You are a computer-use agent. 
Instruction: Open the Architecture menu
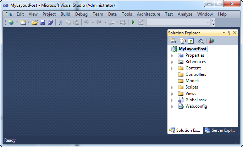pos(149,14)
